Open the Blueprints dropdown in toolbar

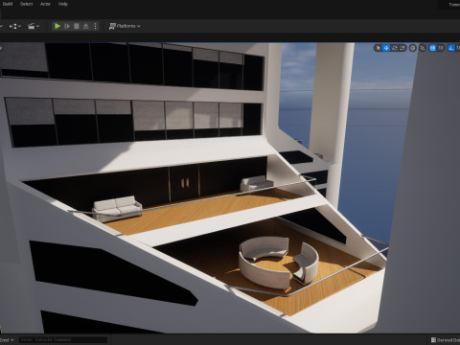click(15, 26)
